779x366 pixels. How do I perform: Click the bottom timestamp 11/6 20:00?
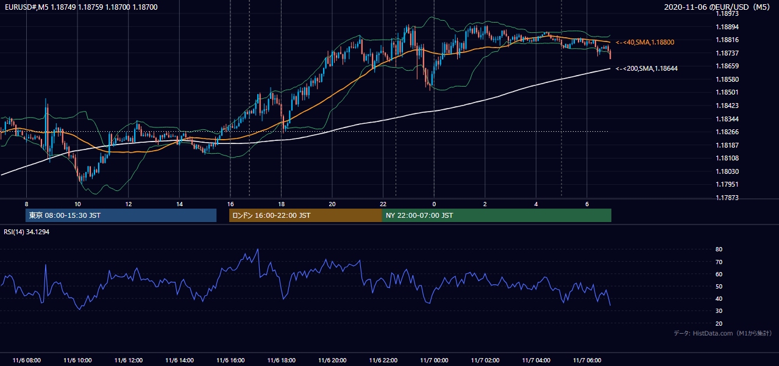(x=332, y=361)
